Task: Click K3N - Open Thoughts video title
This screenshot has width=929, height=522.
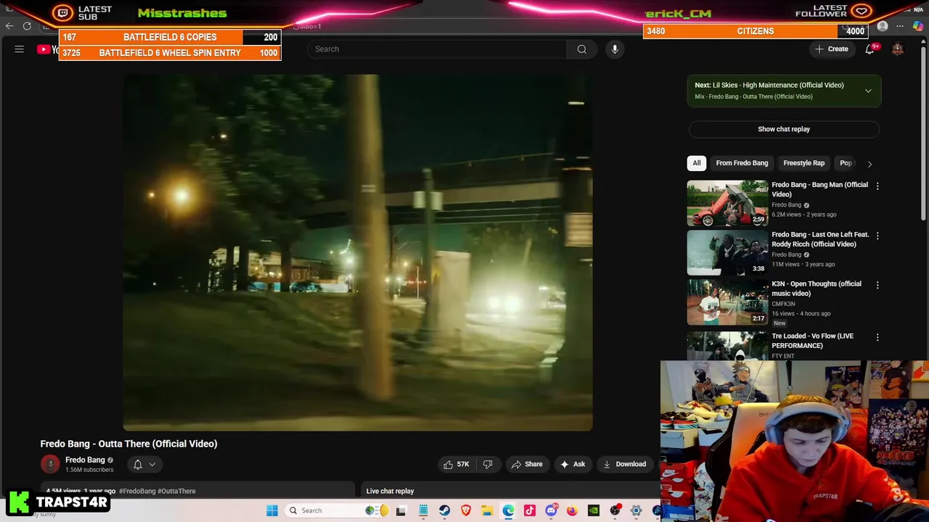Action: (817, 289)
